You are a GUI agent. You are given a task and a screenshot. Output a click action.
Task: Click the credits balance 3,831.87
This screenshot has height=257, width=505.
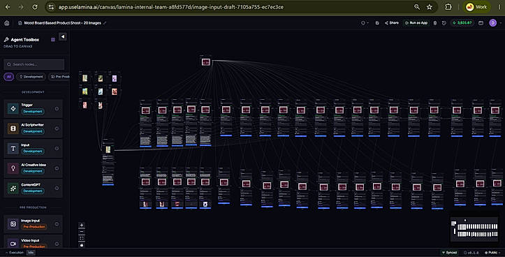(x=462, y=23)
